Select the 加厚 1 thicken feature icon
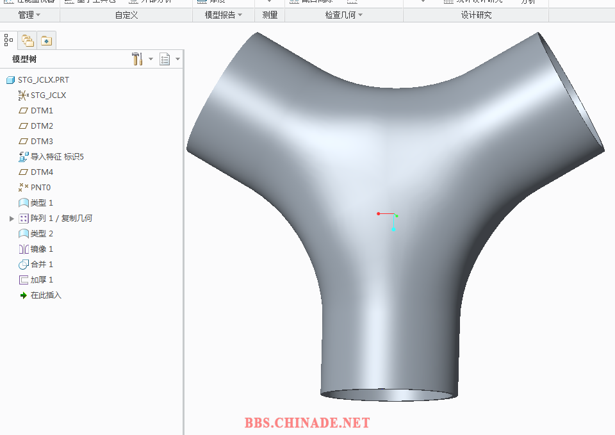 click(24, 280)
